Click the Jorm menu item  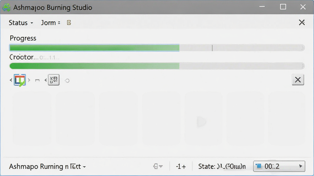(51, 23)
